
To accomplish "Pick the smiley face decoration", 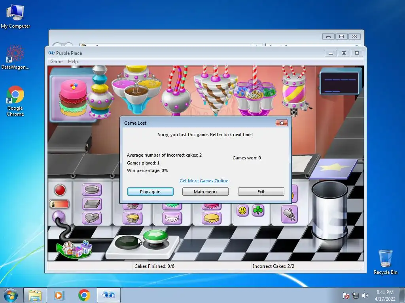I will [242, 211].
